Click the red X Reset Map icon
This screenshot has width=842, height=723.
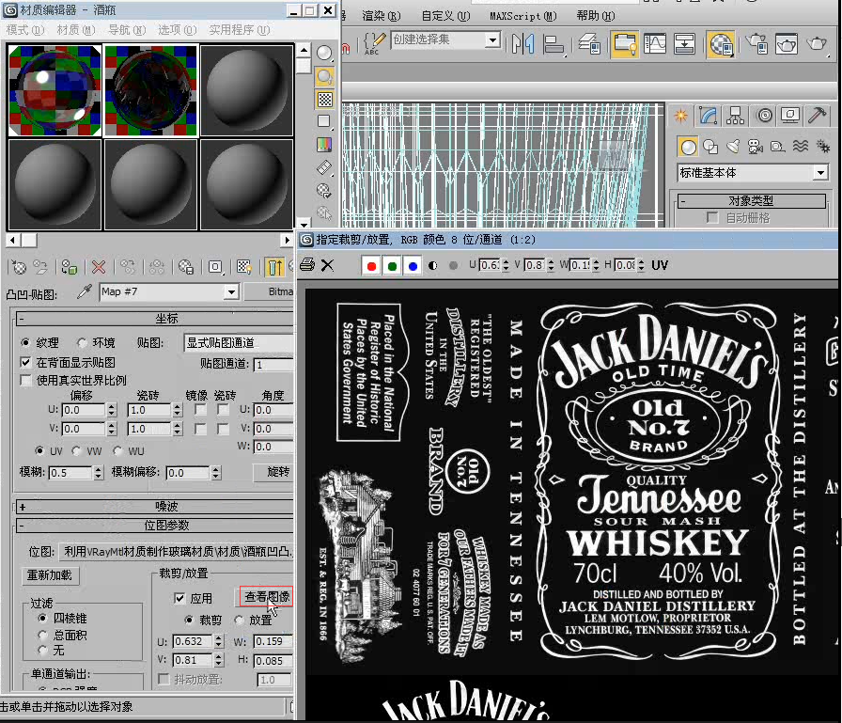click(x=99, y=266)
